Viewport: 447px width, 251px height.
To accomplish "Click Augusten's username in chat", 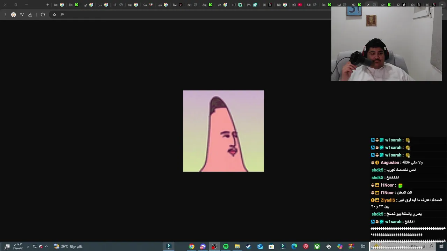I will click(x=390, y=162).
